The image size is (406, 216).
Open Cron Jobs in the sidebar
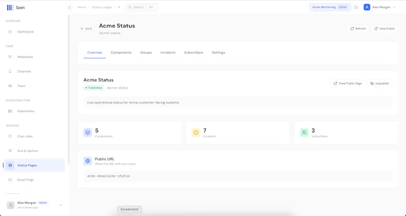[33, 136]
